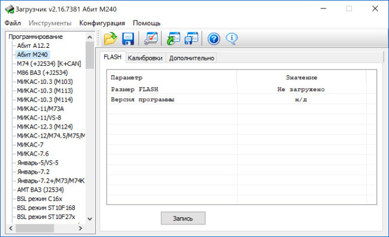The image size is (389, 237).
Task: Open the Конфигурация menu
Action: click(x=102, y=23)
